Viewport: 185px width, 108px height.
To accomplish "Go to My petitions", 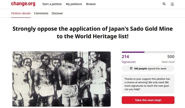I will [74, 4].
